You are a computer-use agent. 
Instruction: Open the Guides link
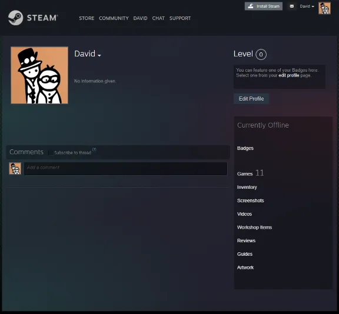point(244,254)
